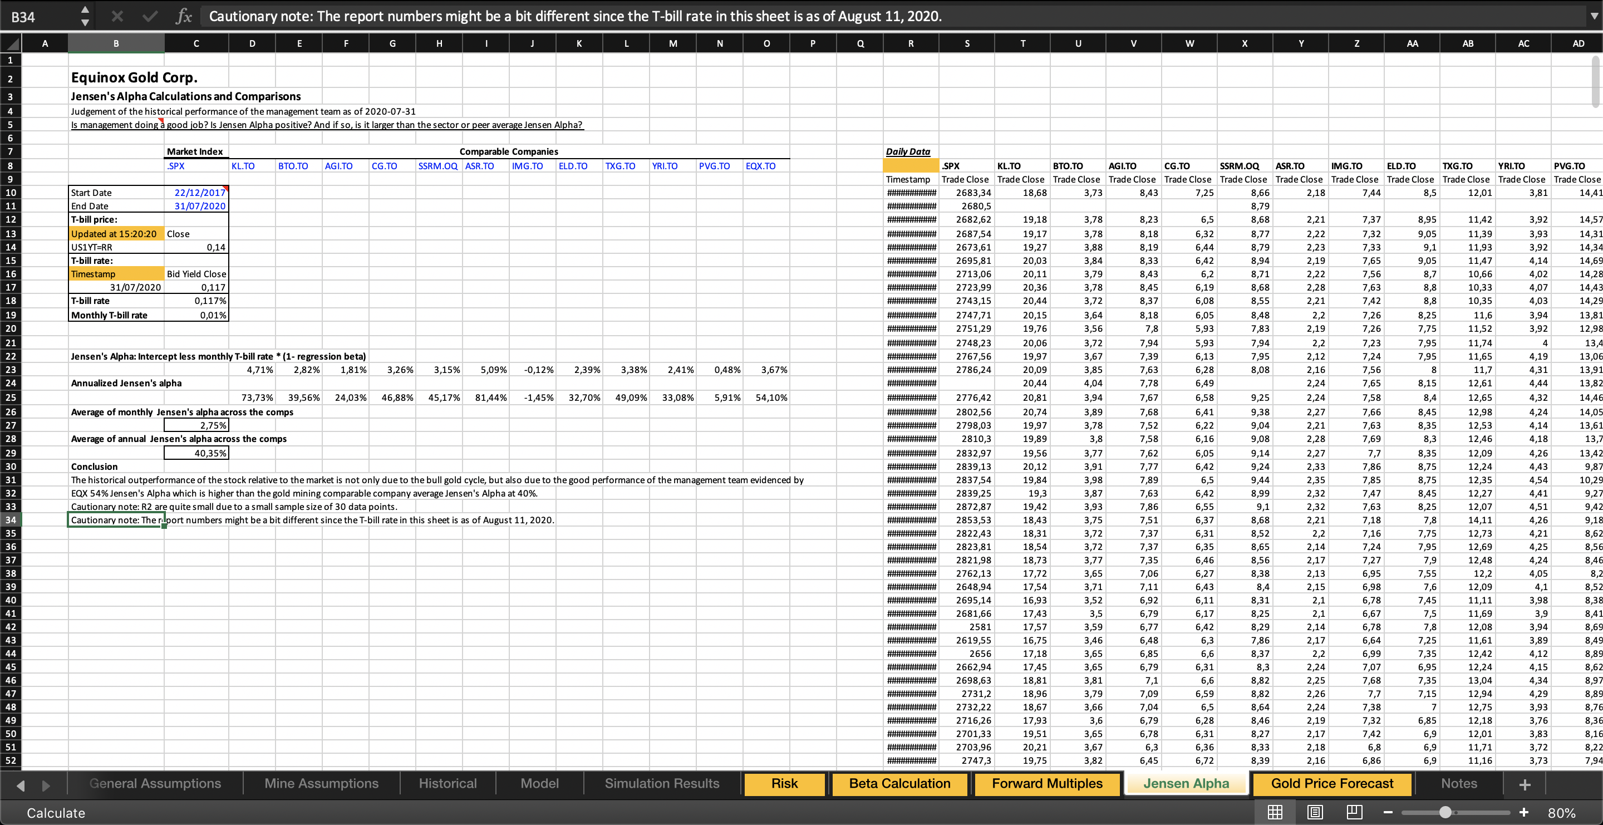The image size is (1603, 825).
Task: Select the 'Is management doing a good job?' cell
Action: [327, 125]
